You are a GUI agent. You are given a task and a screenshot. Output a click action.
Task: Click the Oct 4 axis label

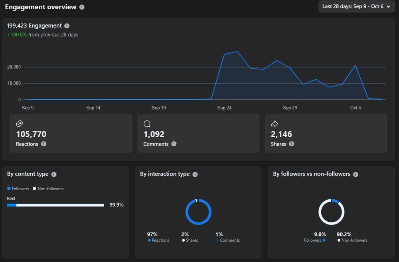tap(356, 108)
